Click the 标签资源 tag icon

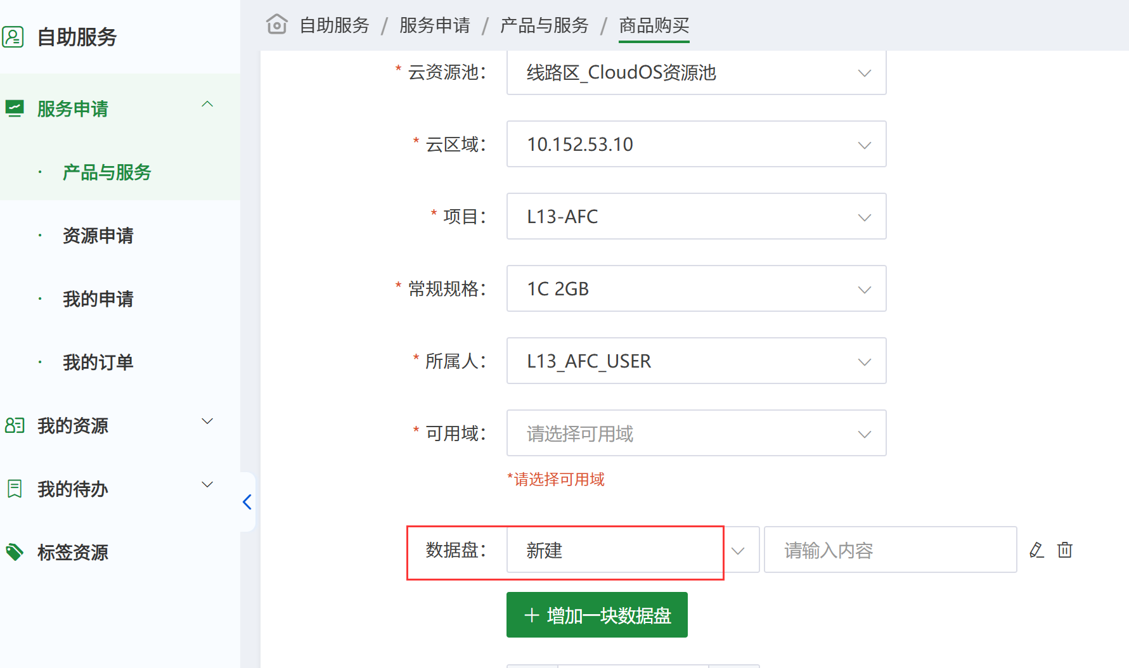[14, 552]
